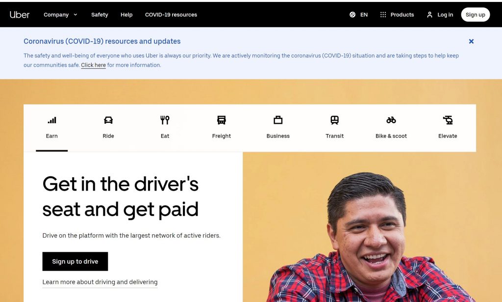
Task: Click the Earn bar-chart icon
Action: (x=52, y=120)
